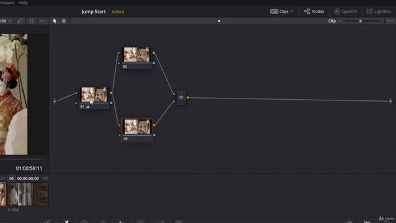Click the label 02 under node

125,67
